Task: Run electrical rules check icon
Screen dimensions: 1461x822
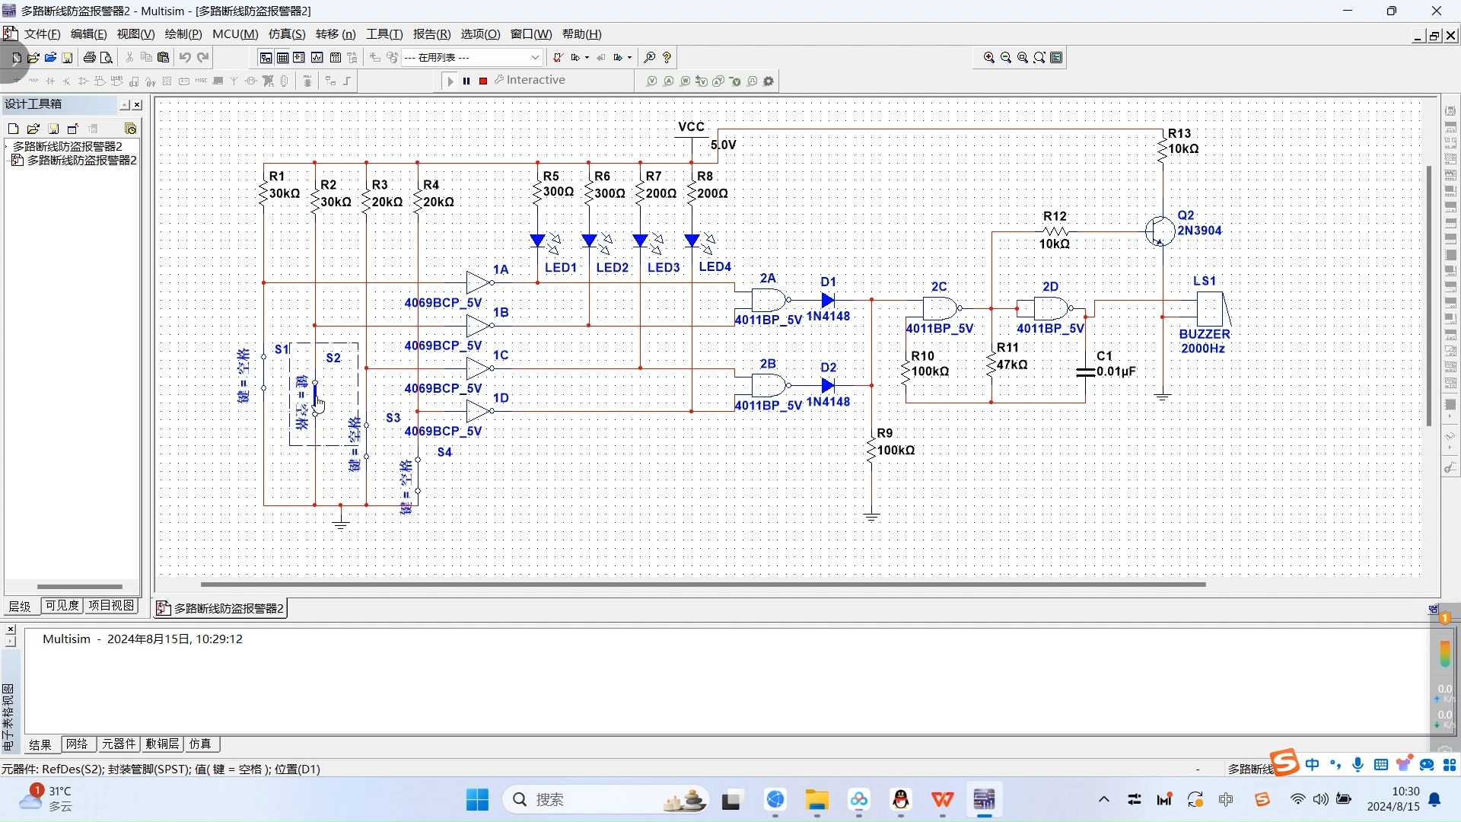Action: tap(558, 58)
